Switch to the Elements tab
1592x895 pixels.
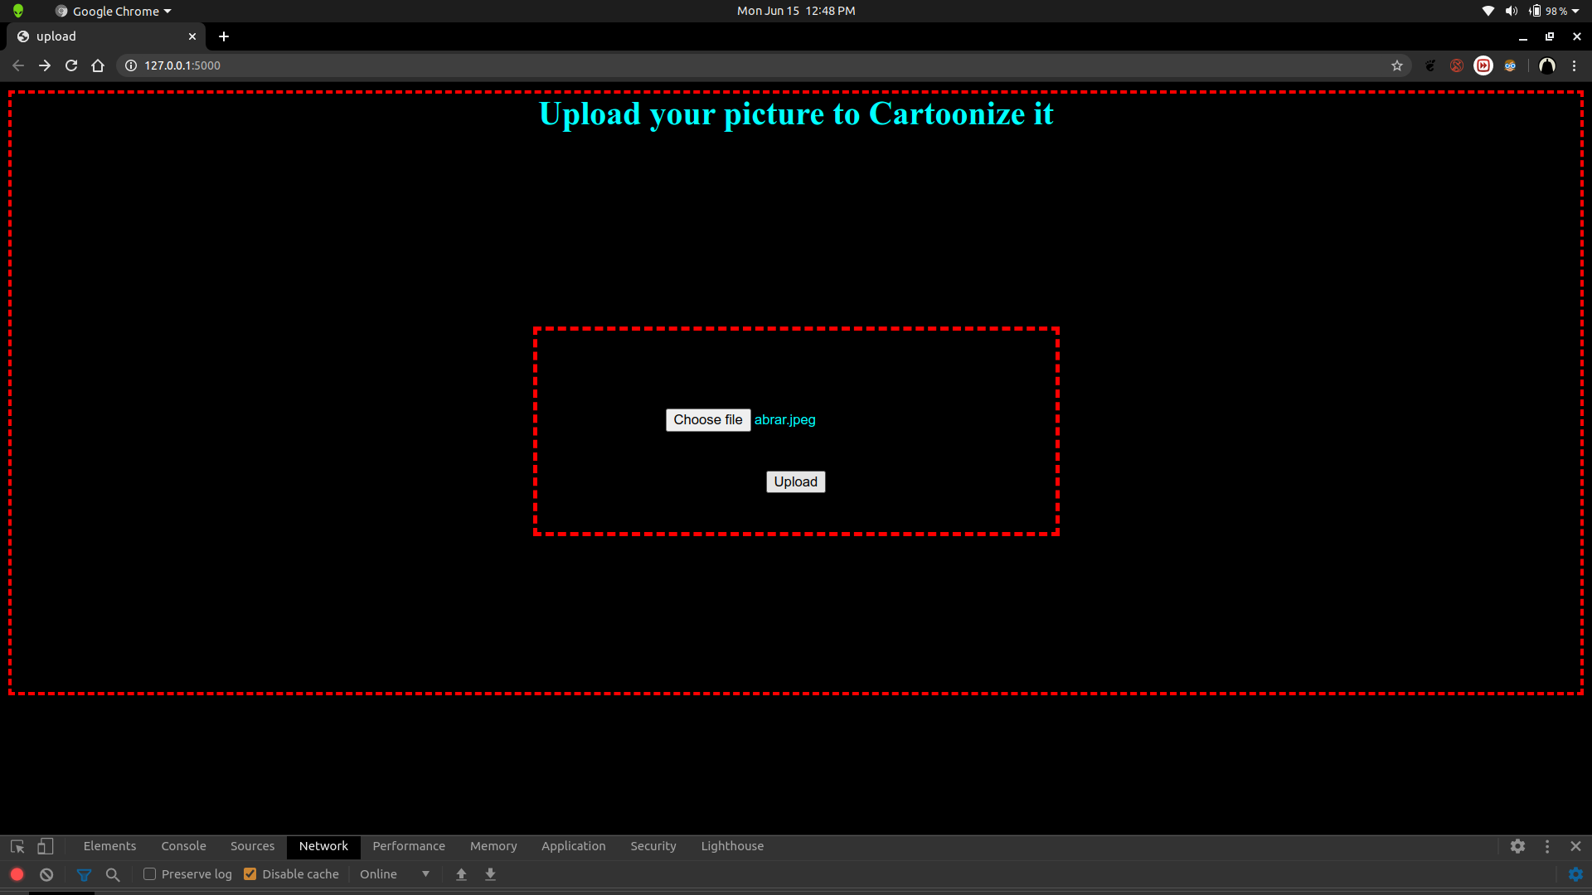tap(109, 846)
